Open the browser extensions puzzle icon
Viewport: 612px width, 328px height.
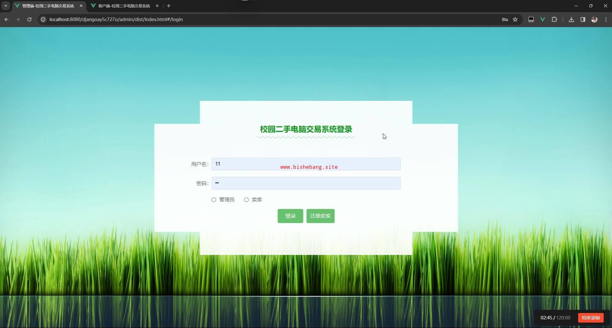554,19
